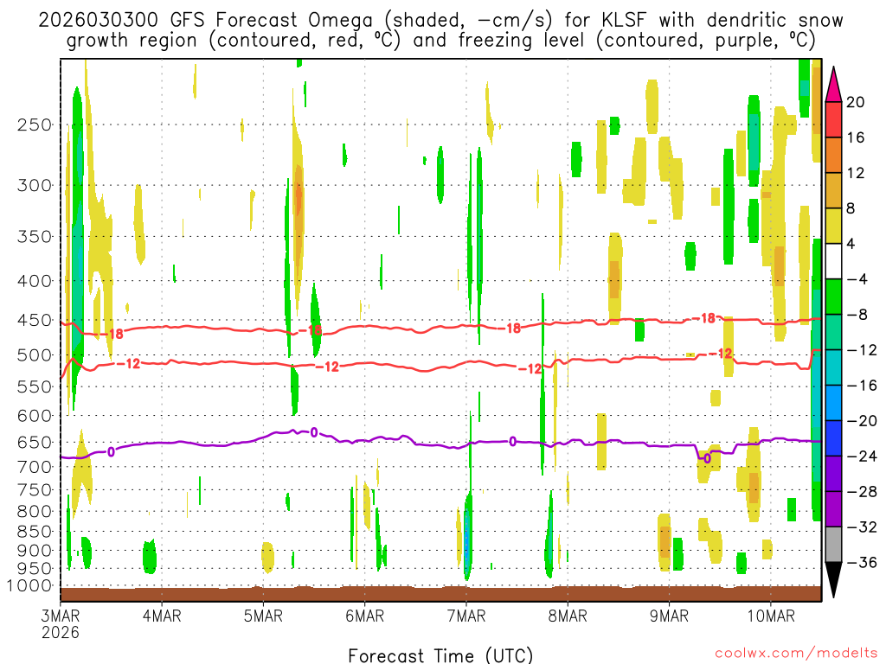Click the chart title mentioning KLSF
886x664 pixels.
coord(440,30)
